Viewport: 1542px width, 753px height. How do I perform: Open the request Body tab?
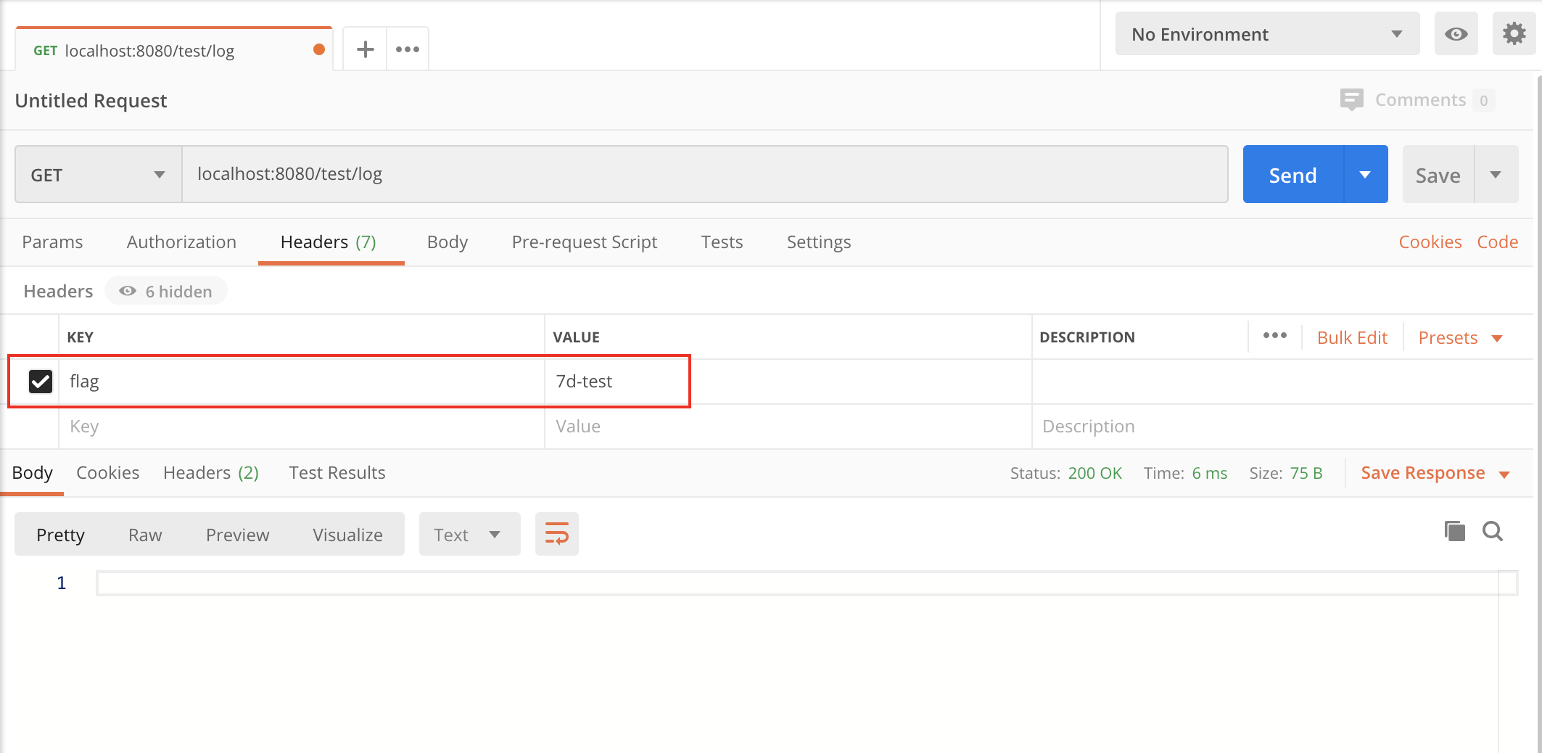click(447, 242)
